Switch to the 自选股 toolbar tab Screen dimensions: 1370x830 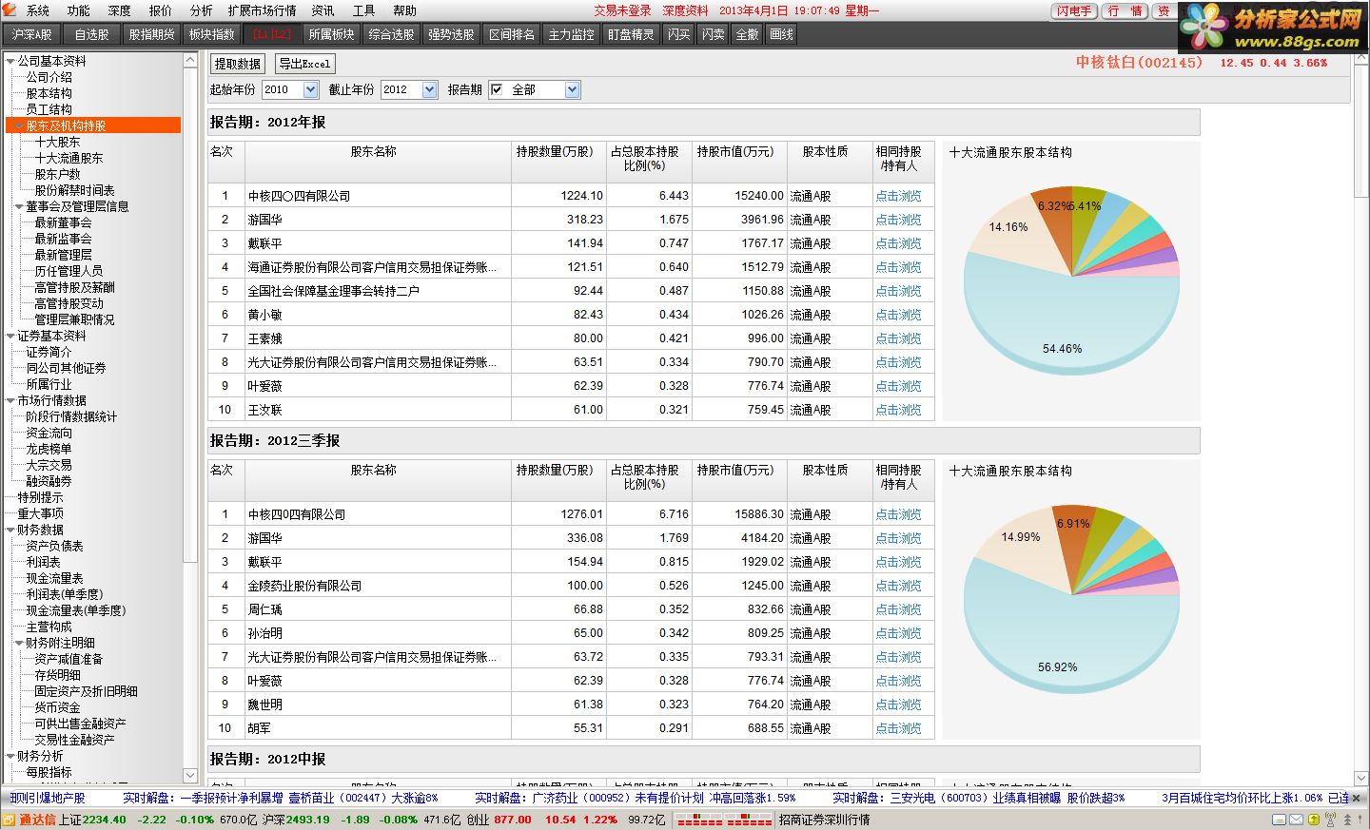[x=92, y=34]
